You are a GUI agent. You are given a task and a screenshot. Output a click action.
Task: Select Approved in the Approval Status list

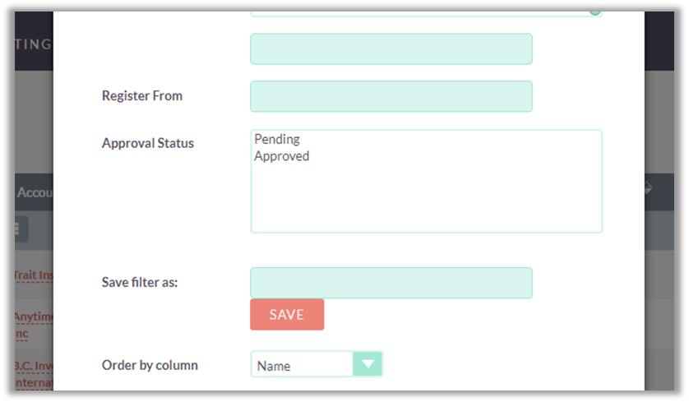[x=281, y=156]
